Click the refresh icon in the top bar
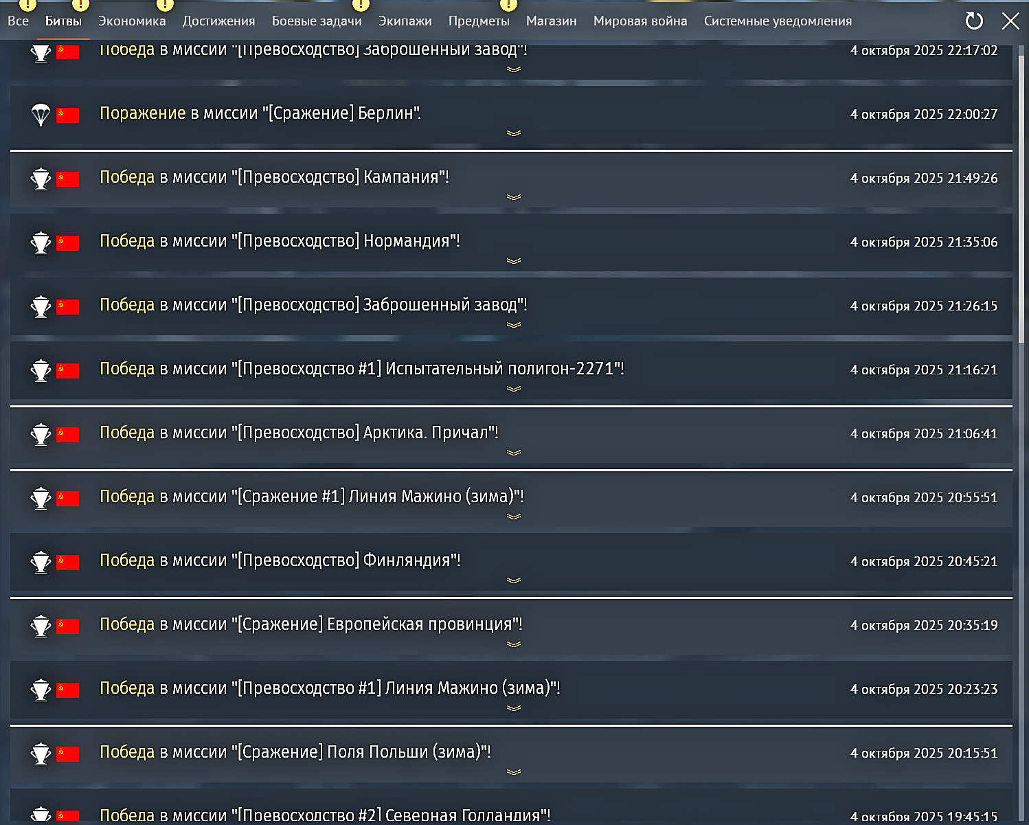This screenshot has width=1029, height=825. point(974,21)
